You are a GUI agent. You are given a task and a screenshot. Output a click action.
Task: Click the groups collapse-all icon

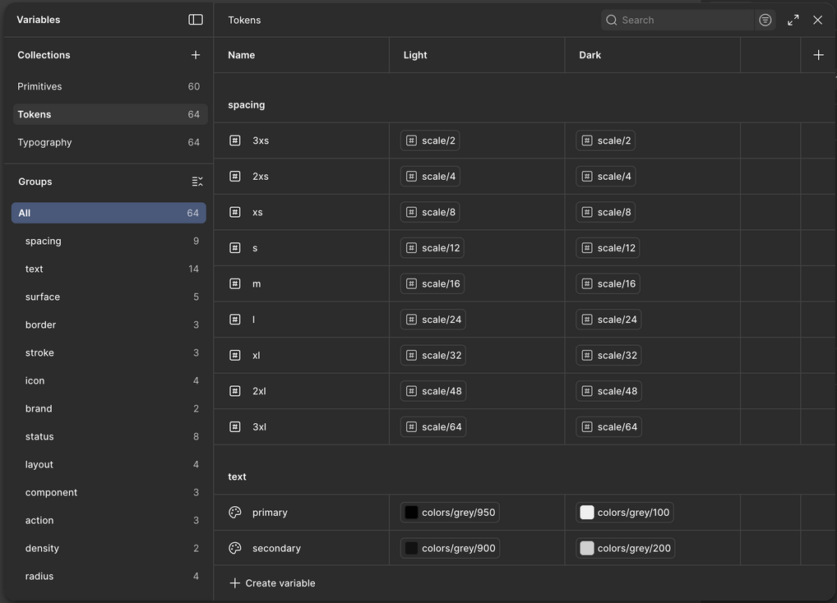(197, 182)
